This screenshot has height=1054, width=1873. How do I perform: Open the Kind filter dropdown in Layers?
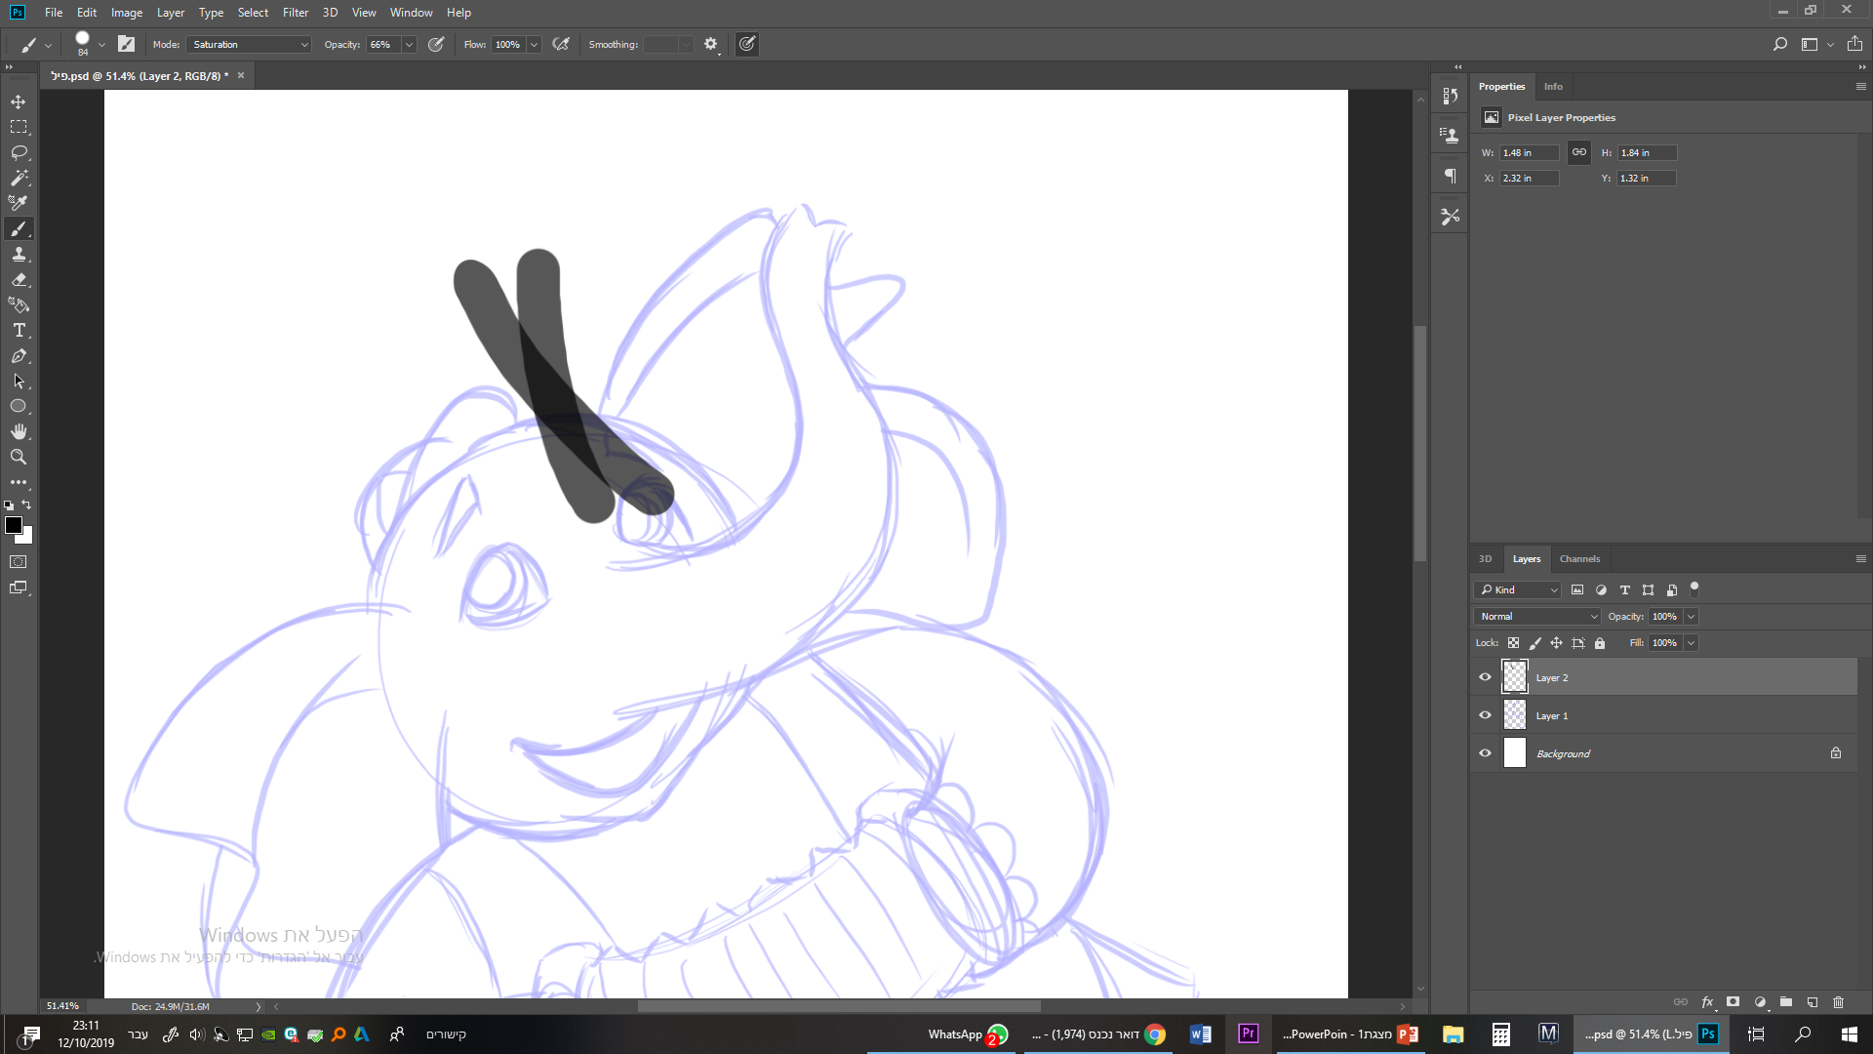coord(1518,589)
